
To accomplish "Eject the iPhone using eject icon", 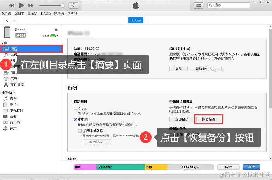I will [x=56, y=29].
